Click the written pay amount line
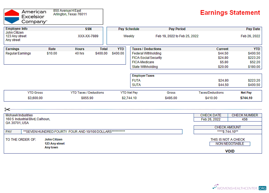 tap(101, 132)
